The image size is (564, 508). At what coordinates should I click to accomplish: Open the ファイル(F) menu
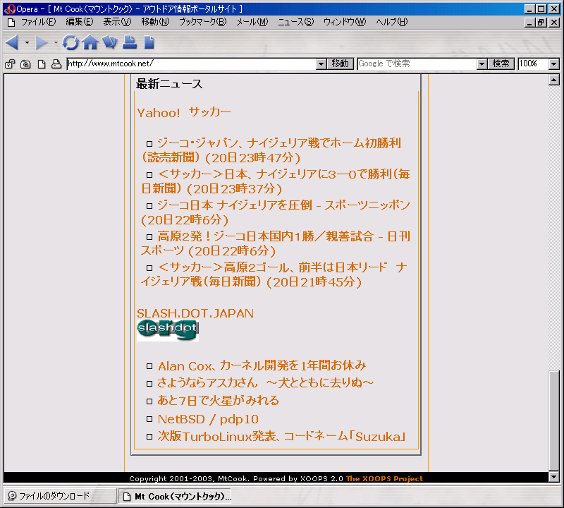tap(39, 22)
